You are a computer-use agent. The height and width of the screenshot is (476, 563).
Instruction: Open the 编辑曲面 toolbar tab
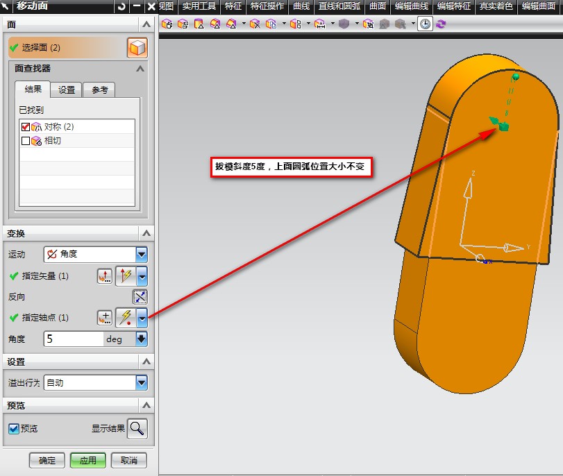click(x=539, y=6)
